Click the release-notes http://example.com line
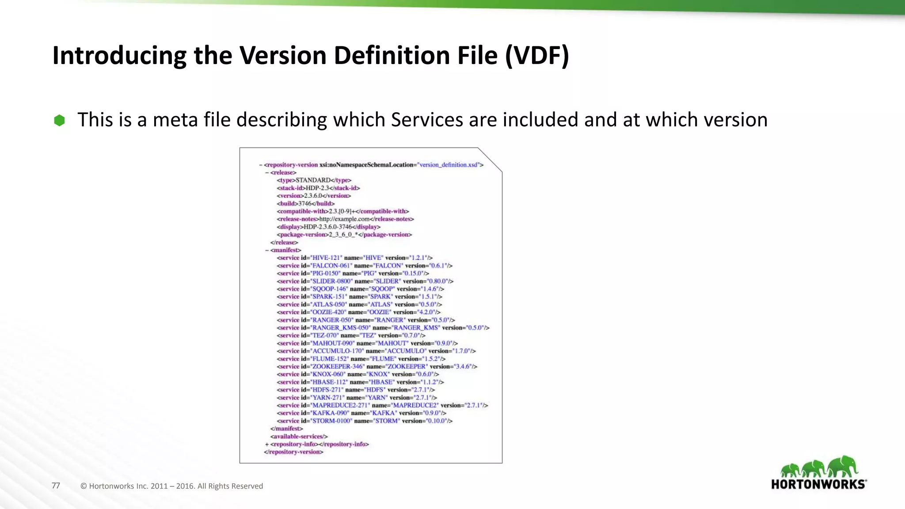Image resolution: width=905 pixels, height=509 pixels. pos(346,219)
